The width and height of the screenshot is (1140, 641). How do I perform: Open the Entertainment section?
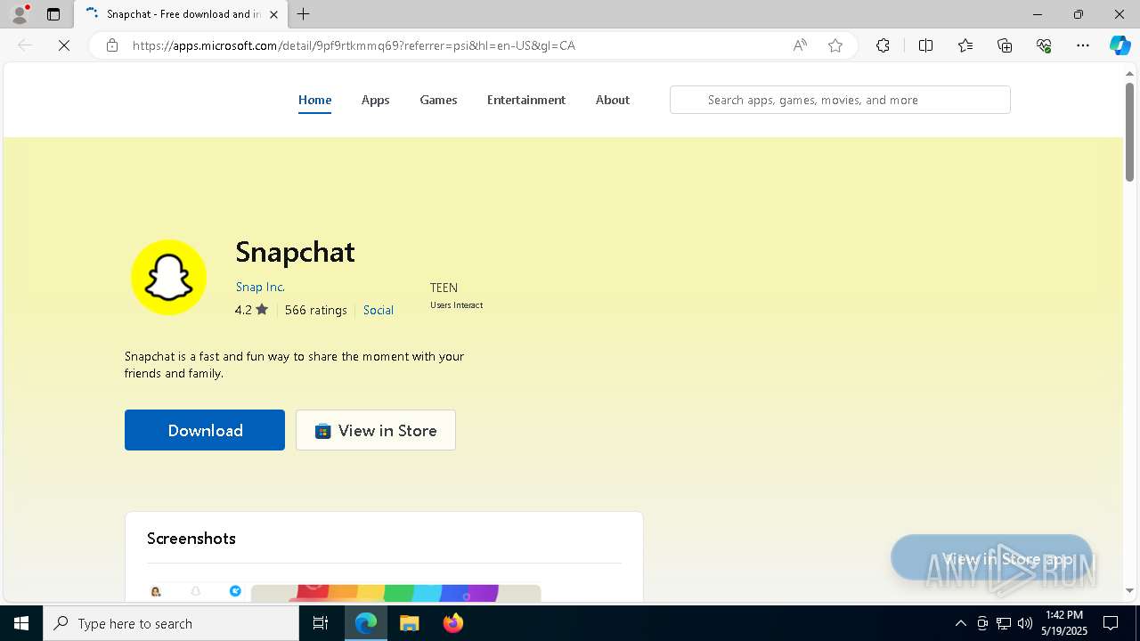tap(526, 100)
